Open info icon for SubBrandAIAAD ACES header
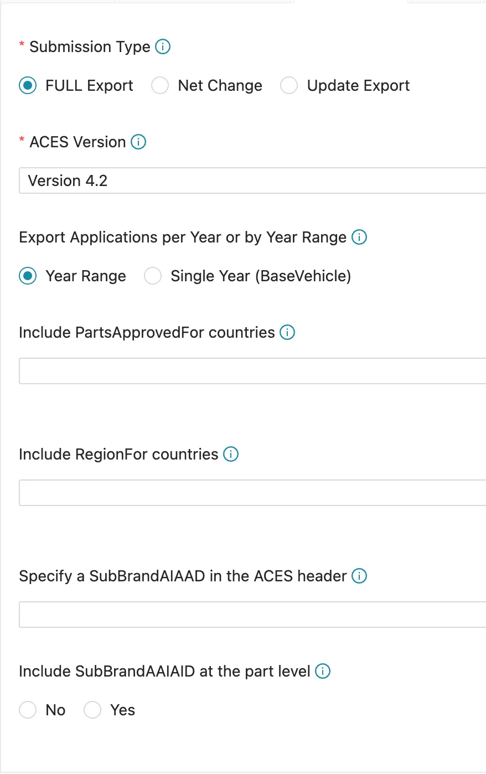The image size is (486, 774). (x=359, y=576)
